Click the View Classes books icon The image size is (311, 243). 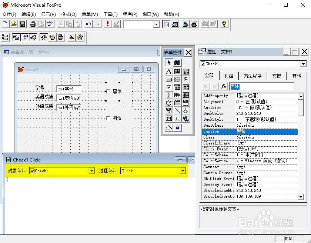click(x=177, y=63)
